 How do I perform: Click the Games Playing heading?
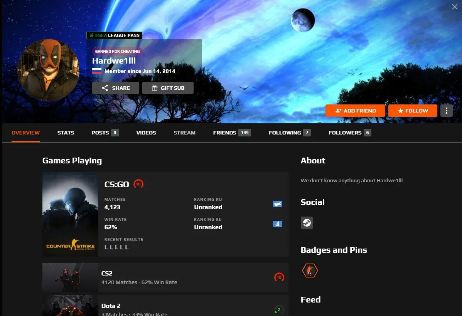click(x=72, y=161)
